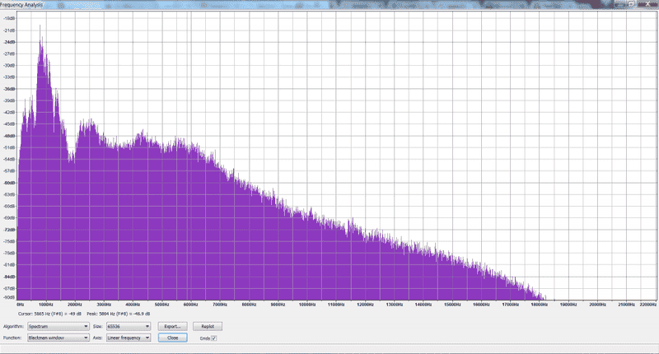Click the 10000Hz label on frequency axis
Viewport: 659px width, 354px height.
(x=307, y=305)
